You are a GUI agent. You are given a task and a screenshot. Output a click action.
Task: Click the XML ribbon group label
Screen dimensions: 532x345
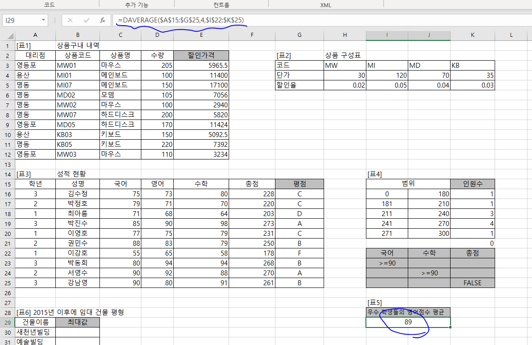coord(326,5)
